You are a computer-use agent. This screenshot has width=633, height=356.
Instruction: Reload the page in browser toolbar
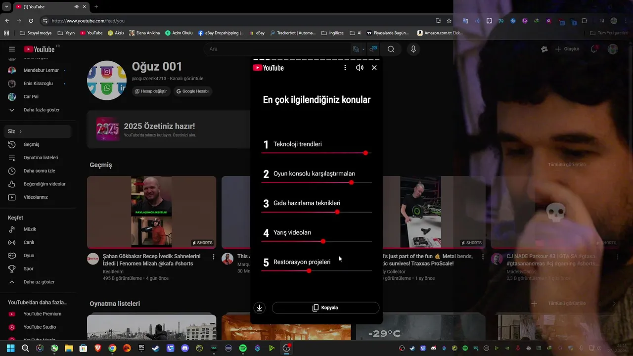pyautogui.click(x=31, y=21)
